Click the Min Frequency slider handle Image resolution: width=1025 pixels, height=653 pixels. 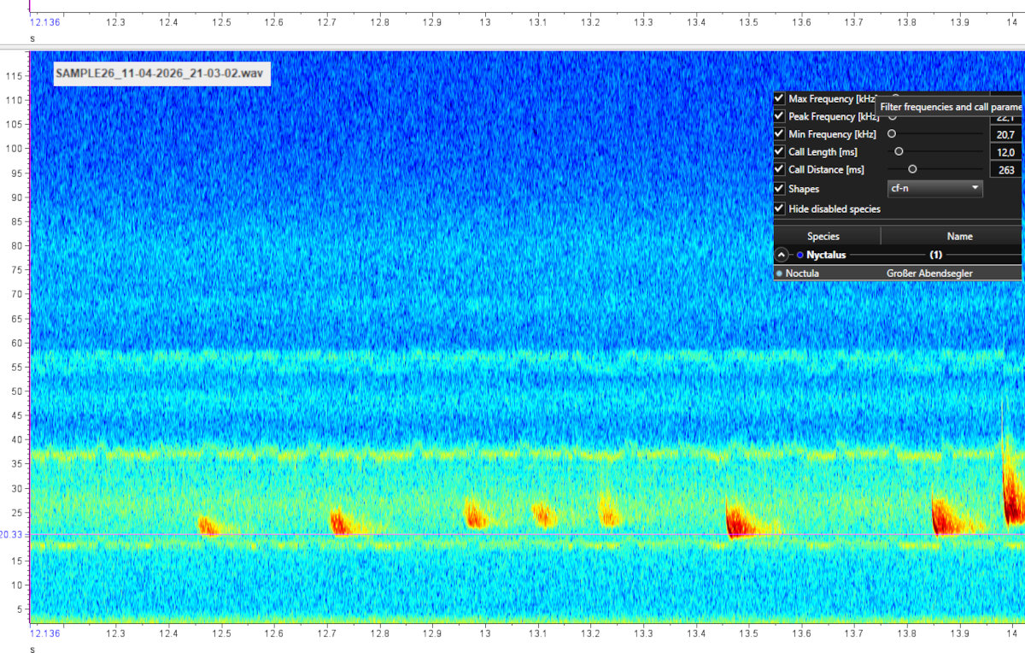click(x=892, y=134)
